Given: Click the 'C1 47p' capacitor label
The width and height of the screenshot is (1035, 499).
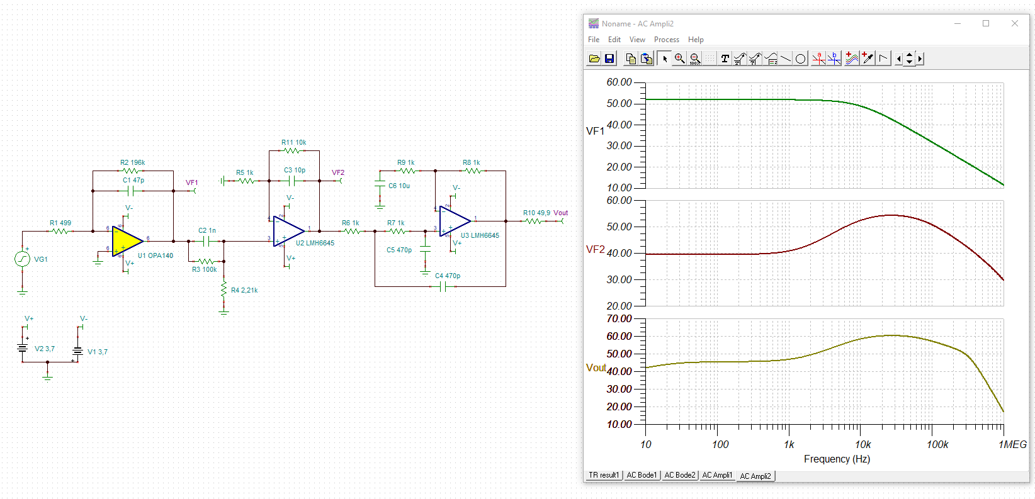Looking at the screenshot, I should [133, 180].
